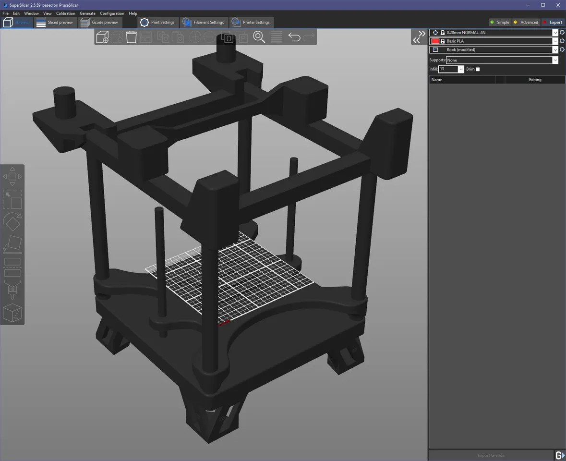Click the Delete selection cube icon

click(117, 37)
